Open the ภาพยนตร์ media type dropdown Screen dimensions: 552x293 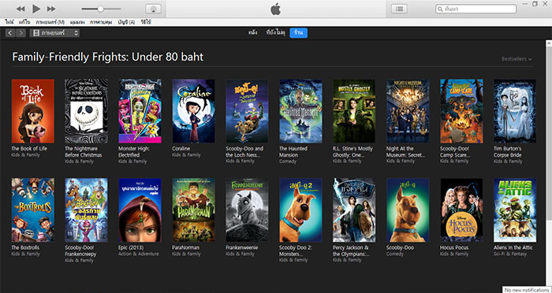click(54, 33)
